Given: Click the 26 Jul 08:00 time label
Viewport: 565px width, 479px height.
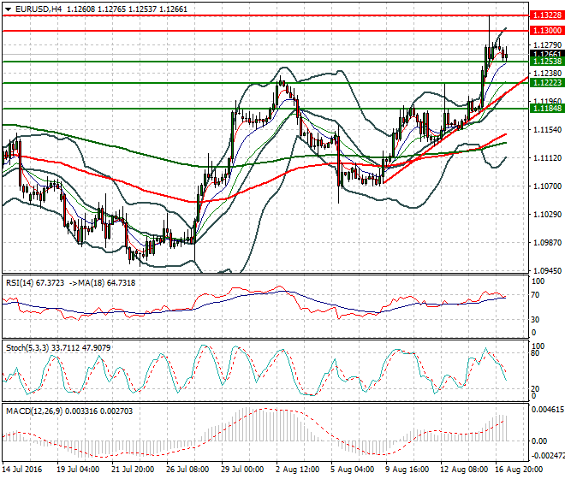Looking at the screenshot, I should (x=187, y=470).
